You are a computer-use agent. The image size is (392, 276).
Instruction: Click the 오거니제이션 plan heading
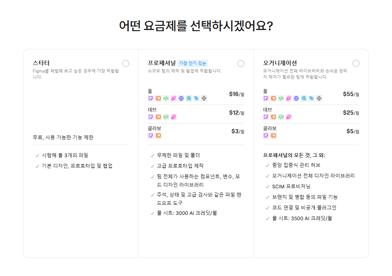[280, 63]
